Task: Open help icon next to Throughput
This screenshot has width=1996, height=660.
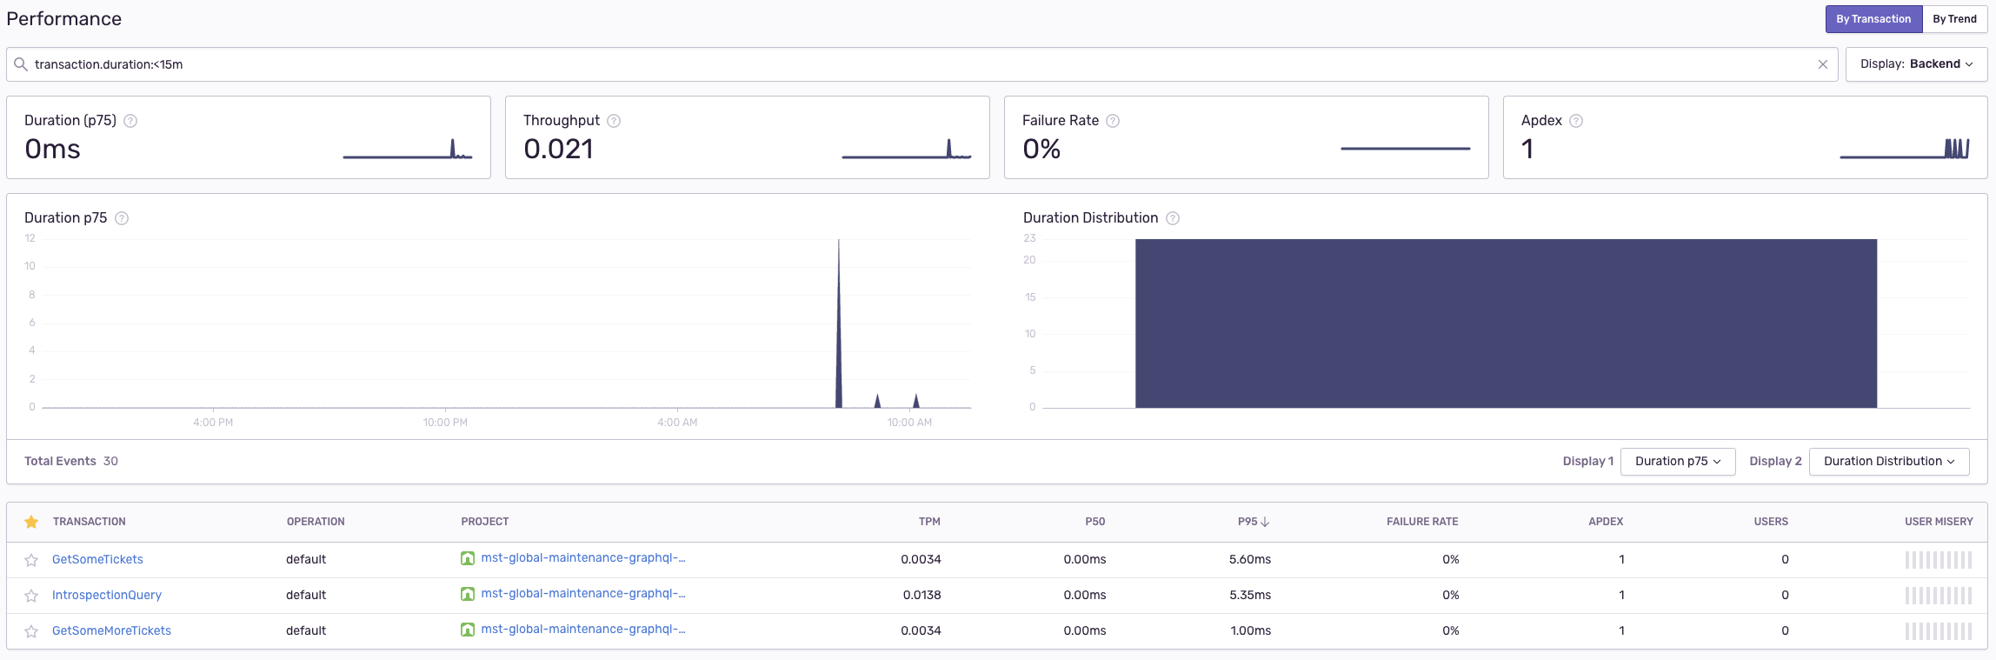Action: [x=614, y=121]
